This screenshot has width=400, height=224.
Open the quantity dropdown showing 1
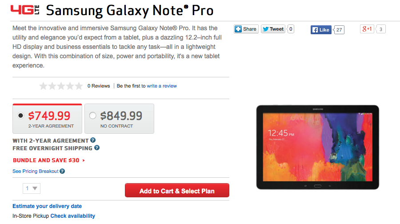coord(32,188)
